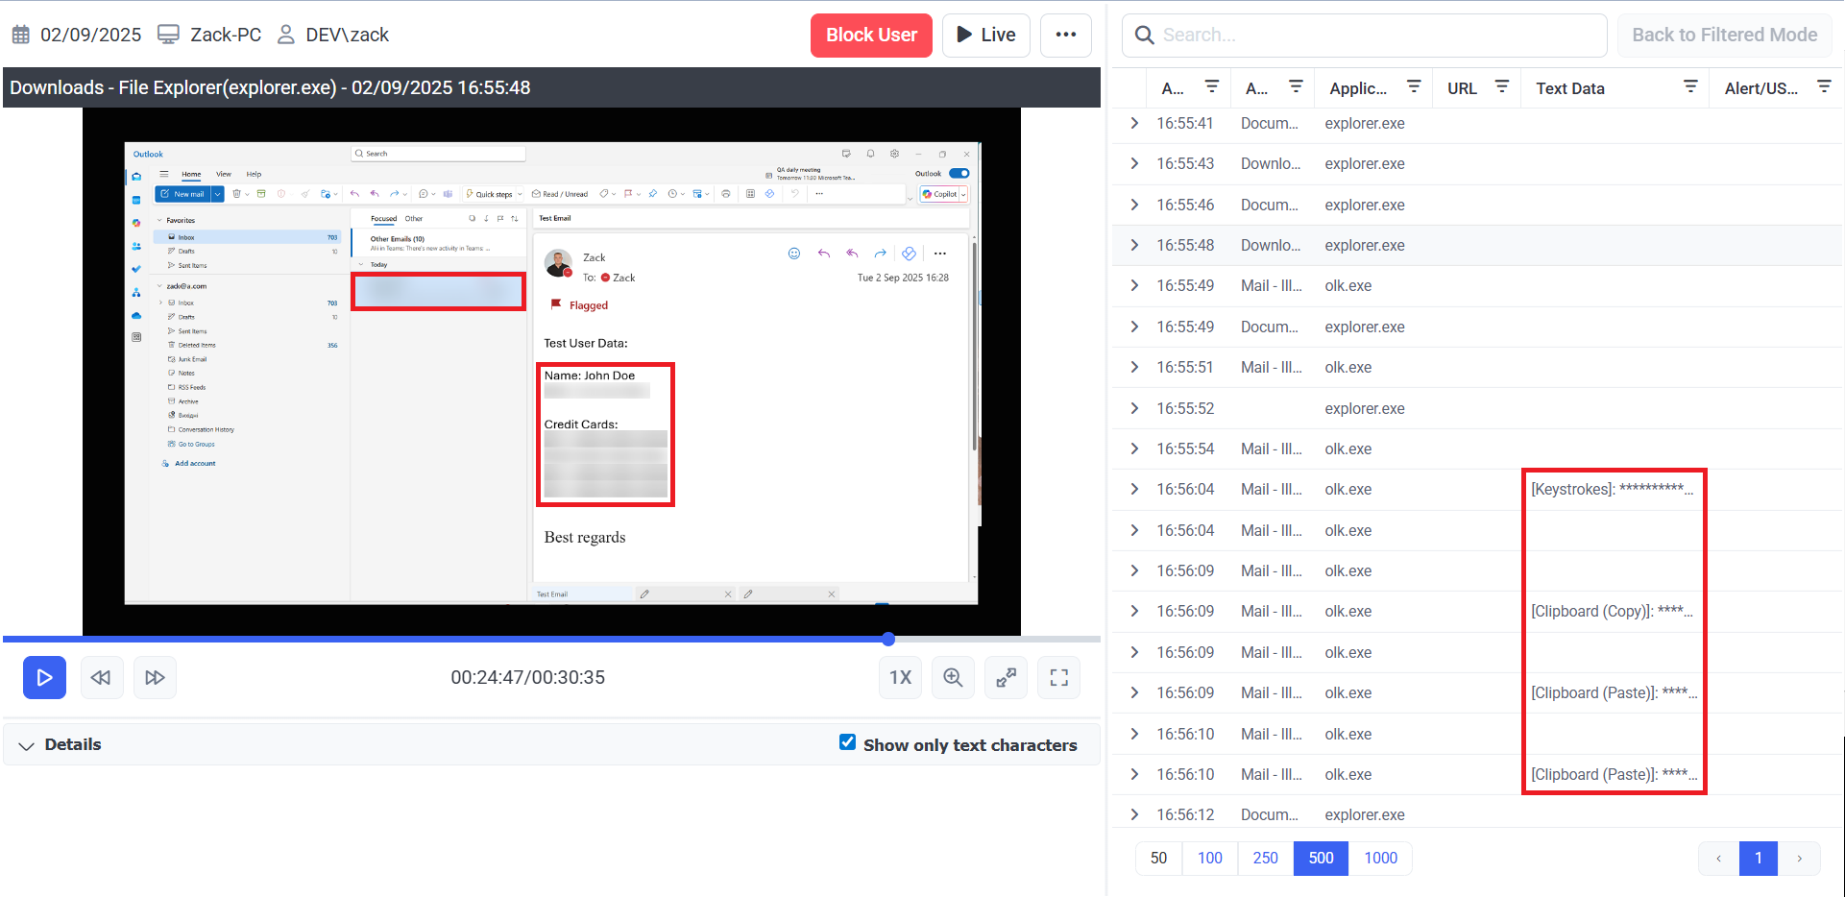Expand the 16:55:41 explorer.exe row
This screenshot has width=1845, height=897.
coord(1134,124)
